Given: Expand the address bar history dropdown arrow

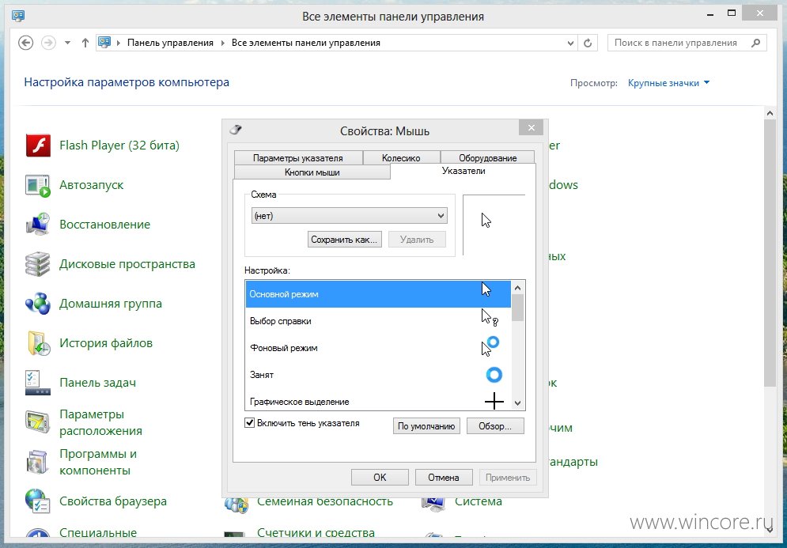Looking at the screenshot, I should click(571, 43).
